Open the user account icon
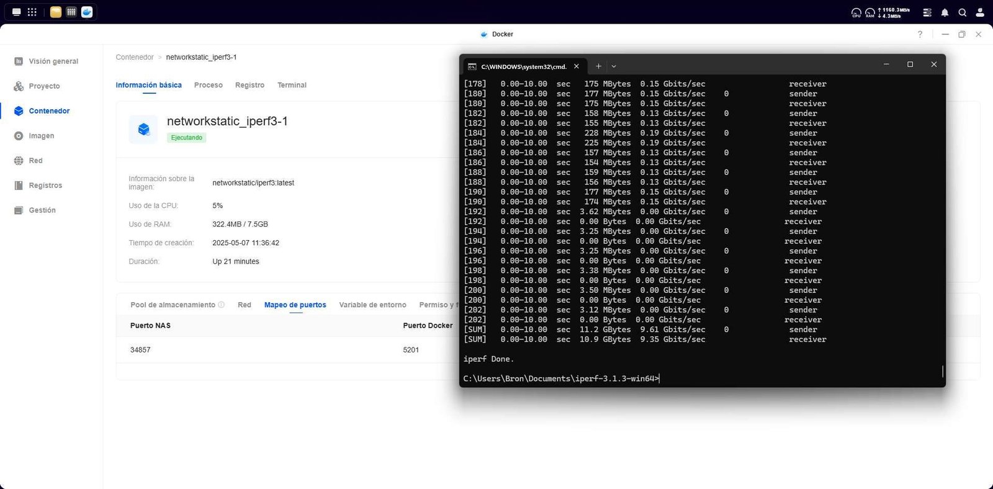Viewport: 993px width, 489px height. (980, 12)
